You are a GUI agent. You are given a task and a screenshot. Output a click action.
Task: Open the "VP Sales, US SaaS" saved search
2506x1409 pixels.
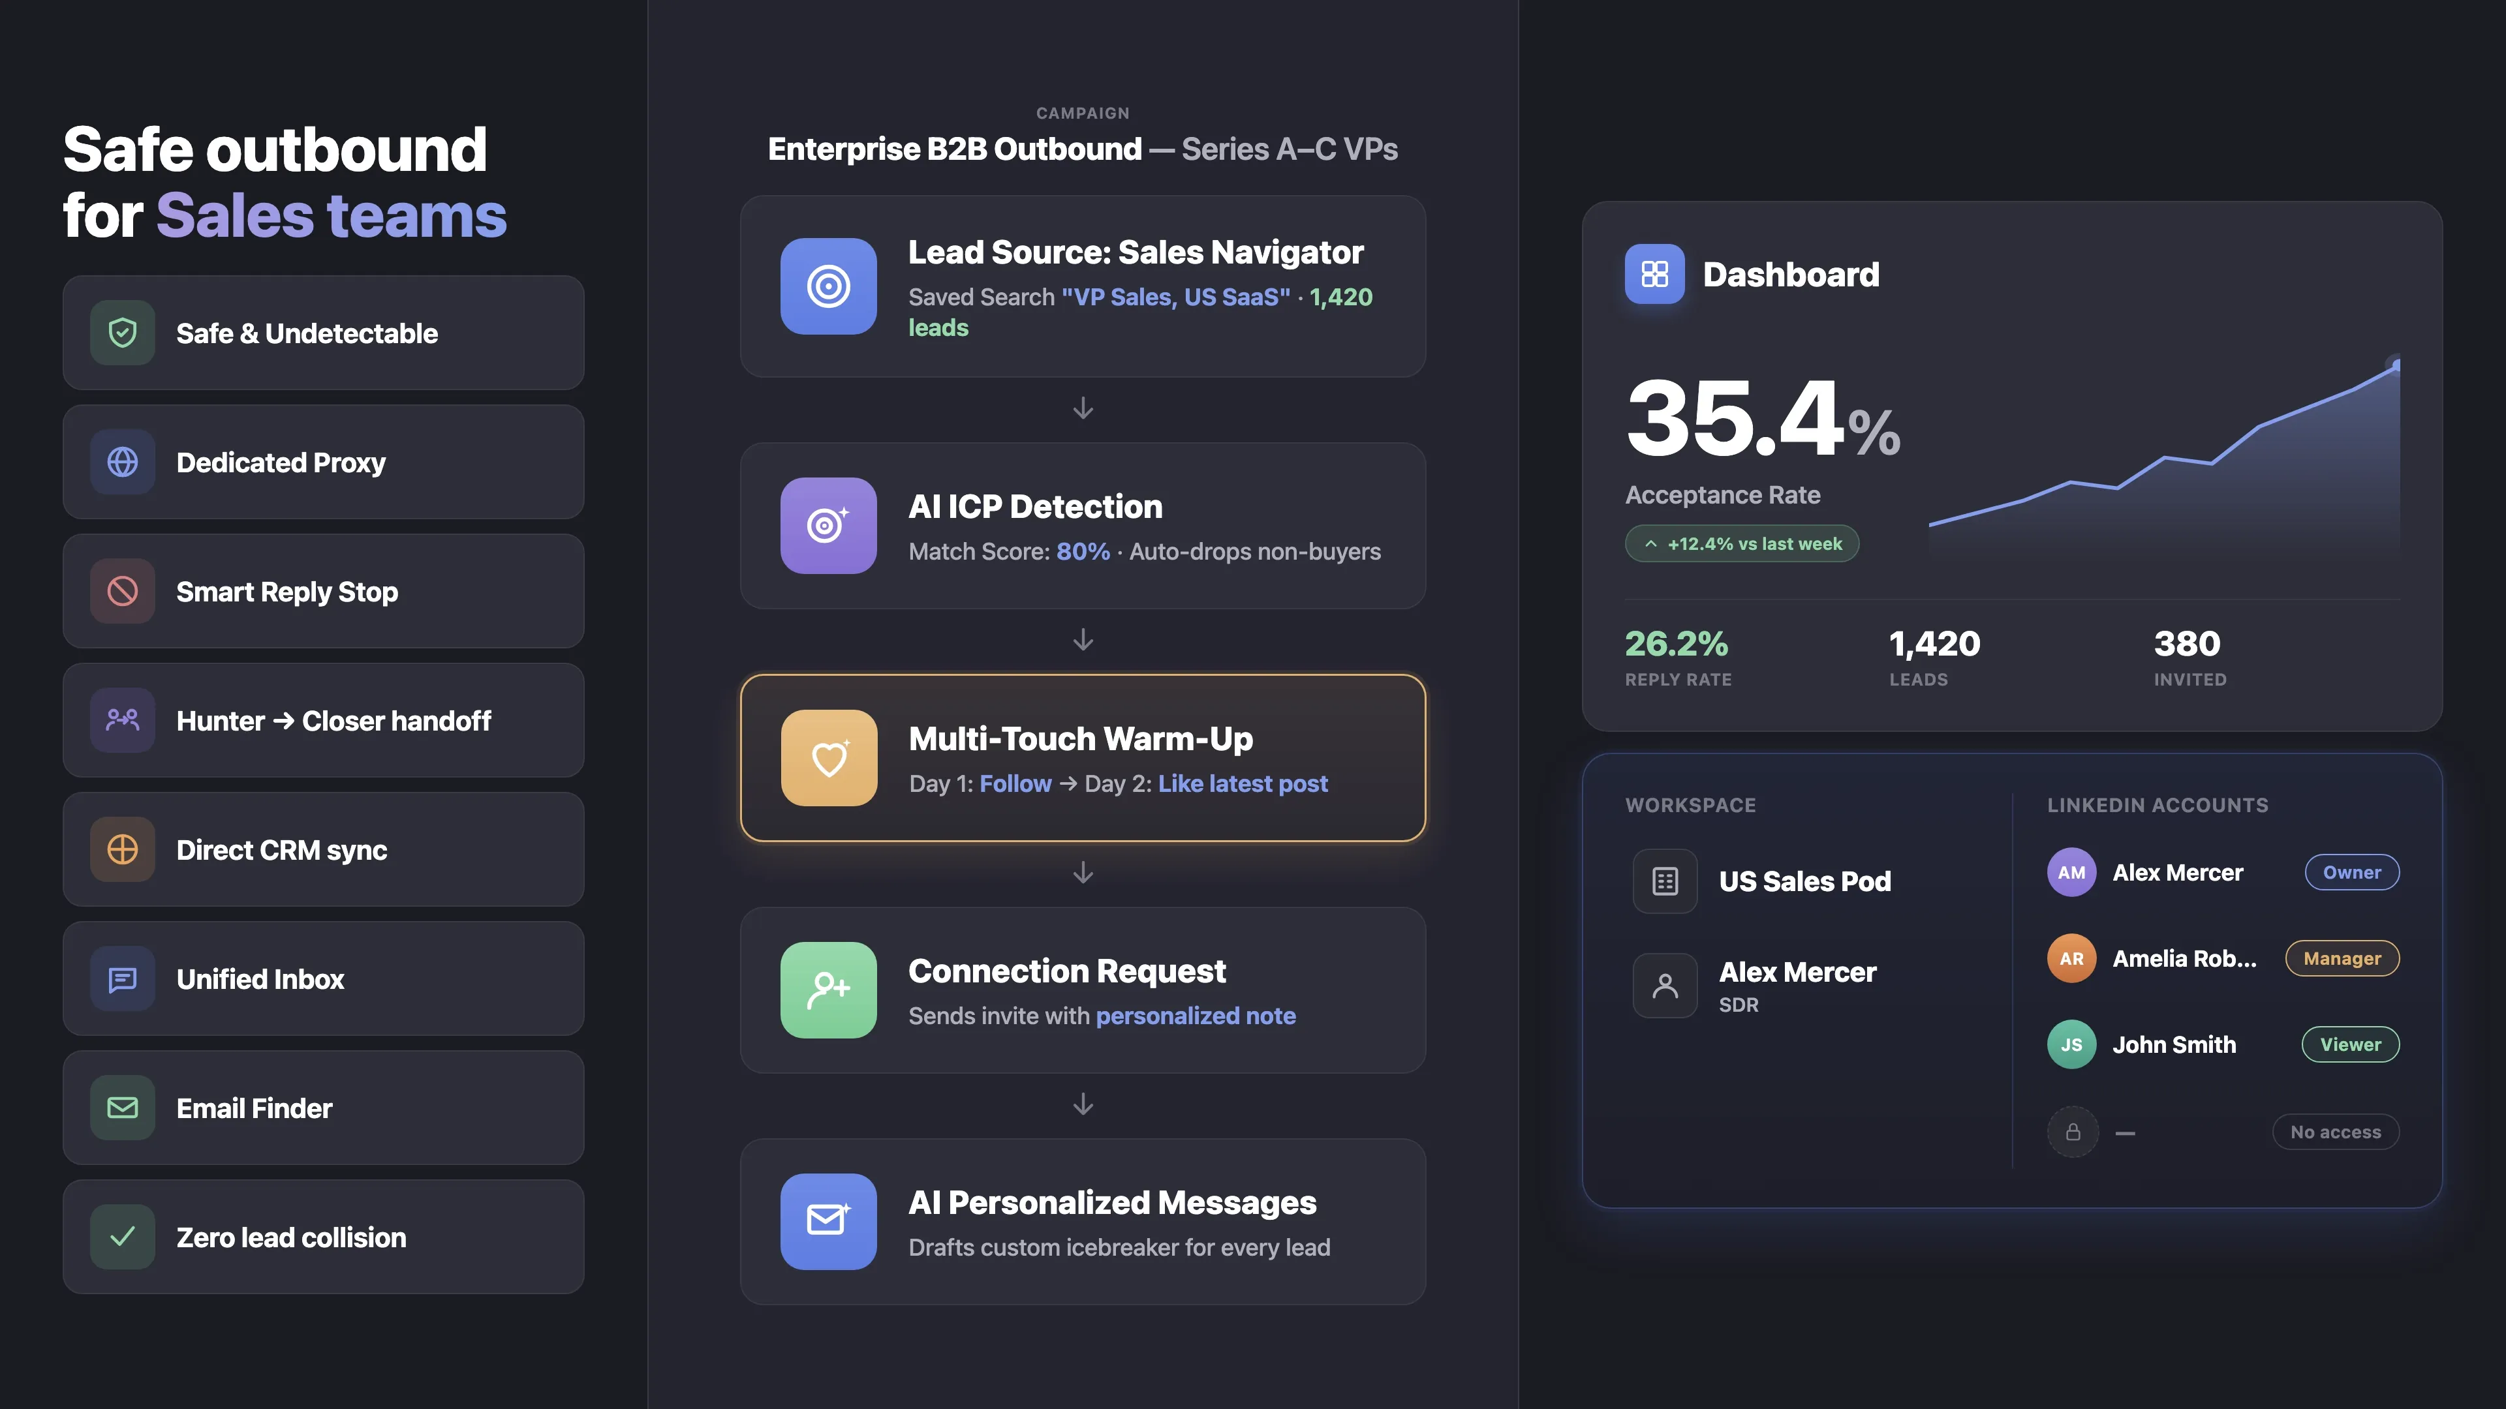(1176, 297)
